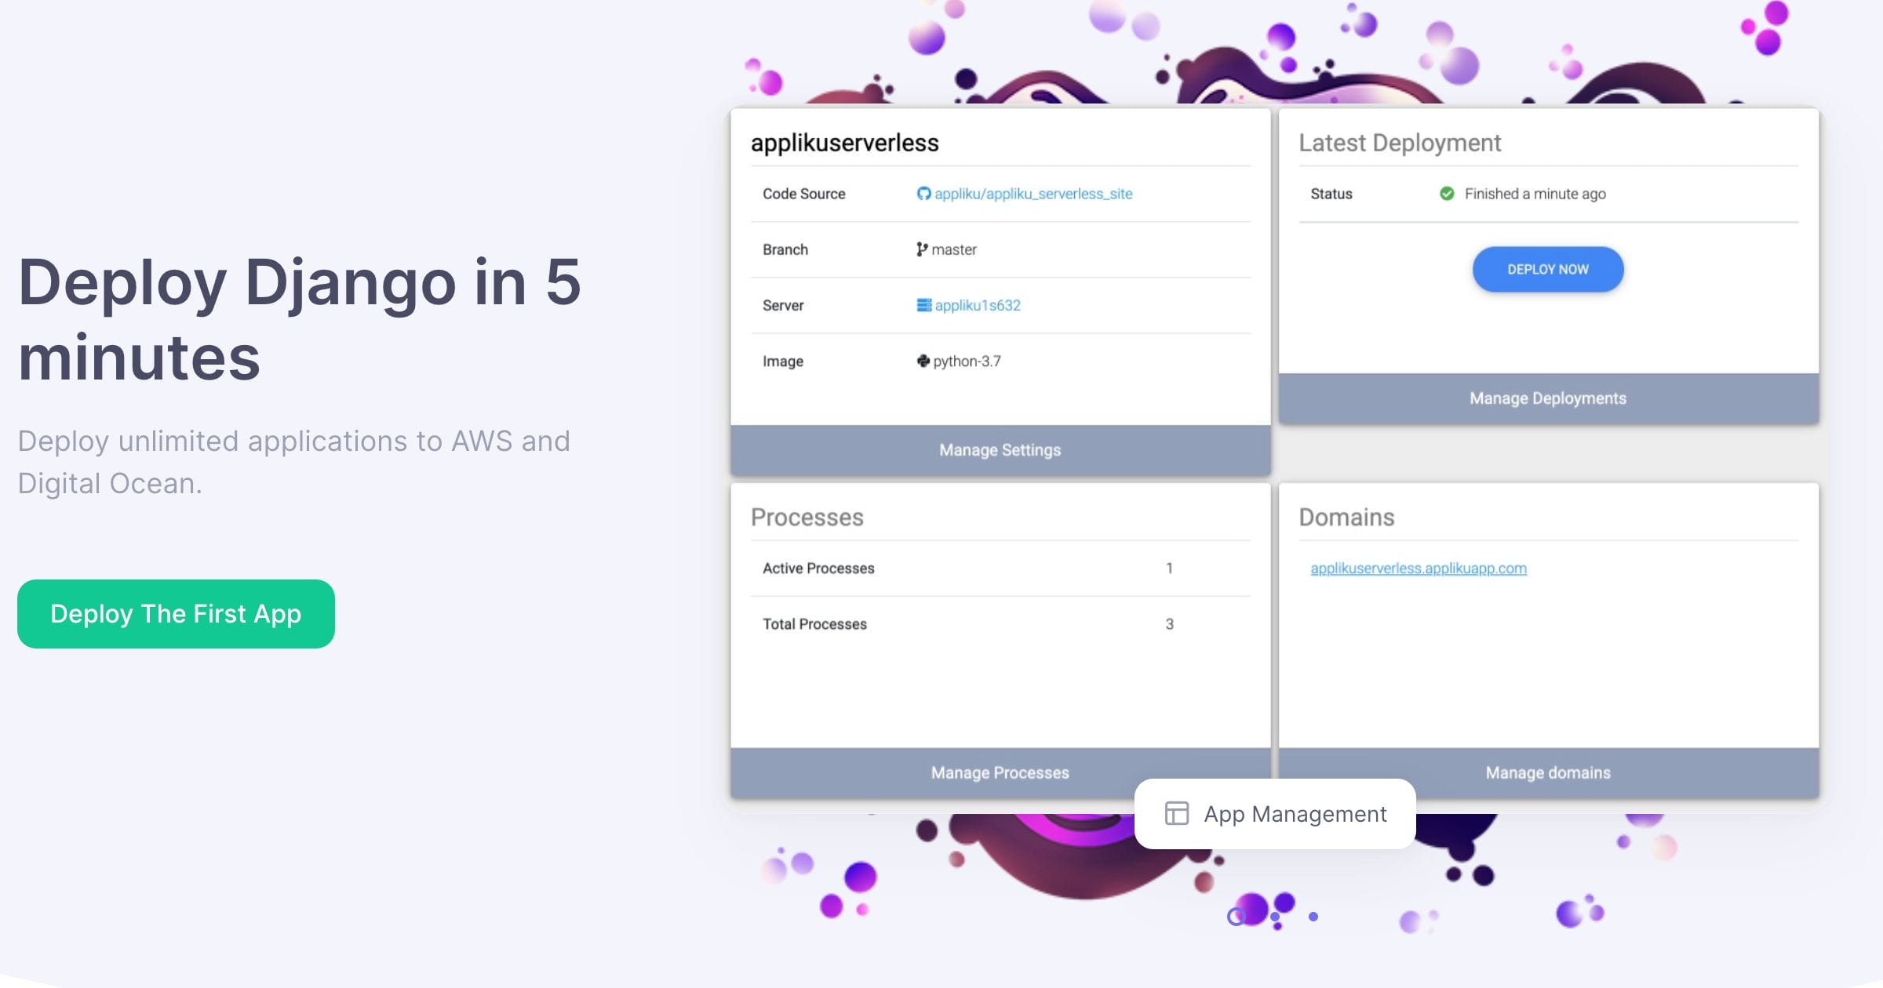Click the active carousel dot indicator
This screenshot has width=1883, height=988.
(1237, 916)
